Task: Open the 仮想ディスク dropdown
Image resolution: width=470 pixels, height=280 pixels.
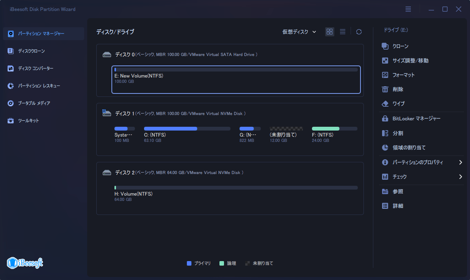Action: (299, 32)
